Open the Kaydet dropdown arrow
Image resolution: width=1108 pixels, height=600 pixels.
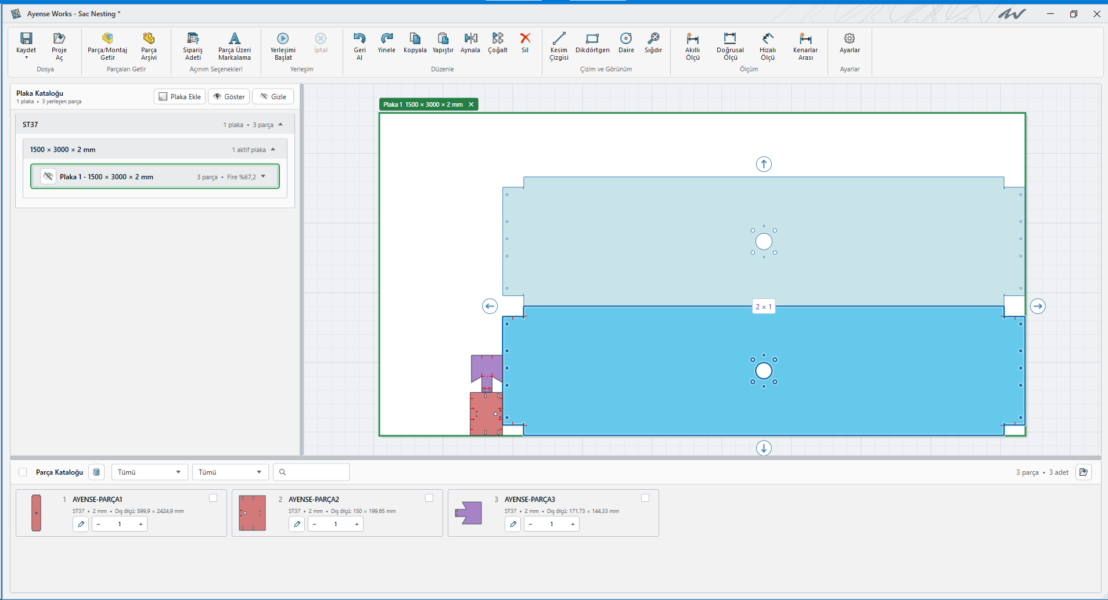click(26, 57)
